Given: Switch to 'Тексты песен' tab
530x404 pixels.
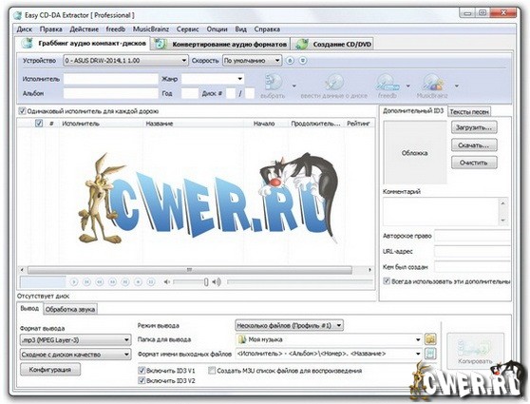Looking at the screenshot, I should click(469, 111).
